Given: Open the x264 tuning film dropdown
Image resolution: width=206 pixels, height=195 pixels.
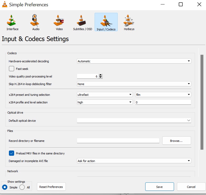Looking at the screenshot, I should tap(163, 94).
